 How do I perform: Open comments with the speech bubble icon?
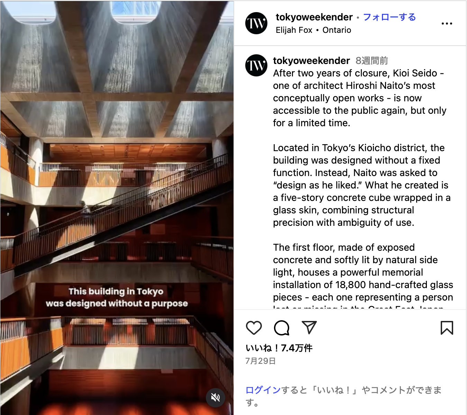[282, 328]
